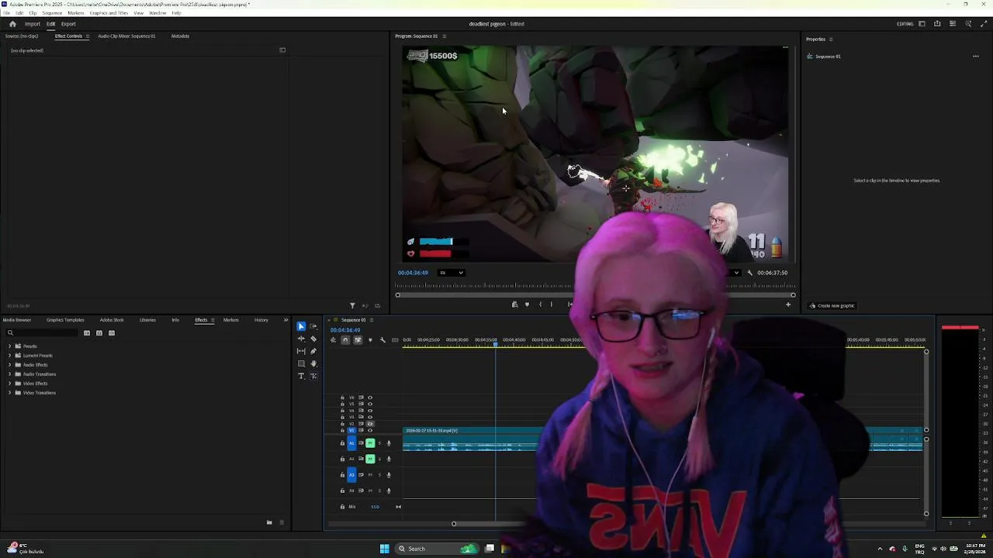Solo the A3 track

click(x=379, y=475)
